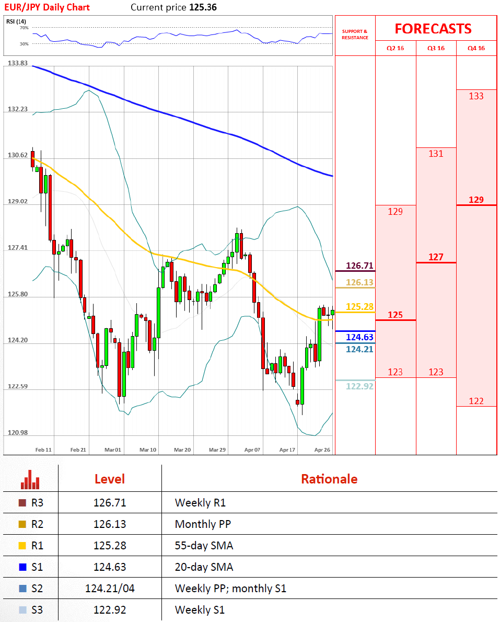The height and width of the screenshot is (622, 500).
Task: Click the Q4 forecast high value 133
Action: point(476,96)
